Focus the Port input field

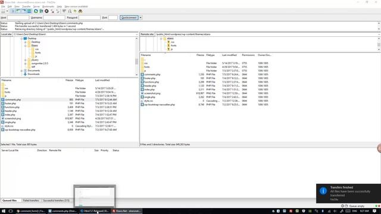tap(113, 18)
